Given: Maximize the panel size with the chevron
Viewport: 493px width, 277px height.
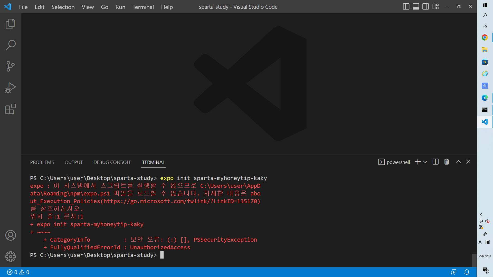Looking at the screenshot, I should point(458,162).
